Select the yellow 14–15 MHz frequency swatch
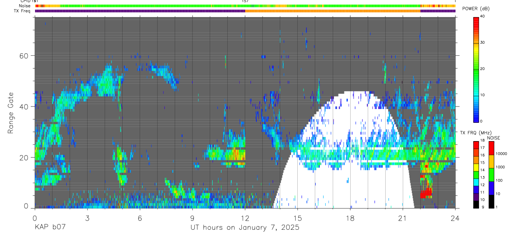Screen dimensions: 512x236 tap(476, 167)
